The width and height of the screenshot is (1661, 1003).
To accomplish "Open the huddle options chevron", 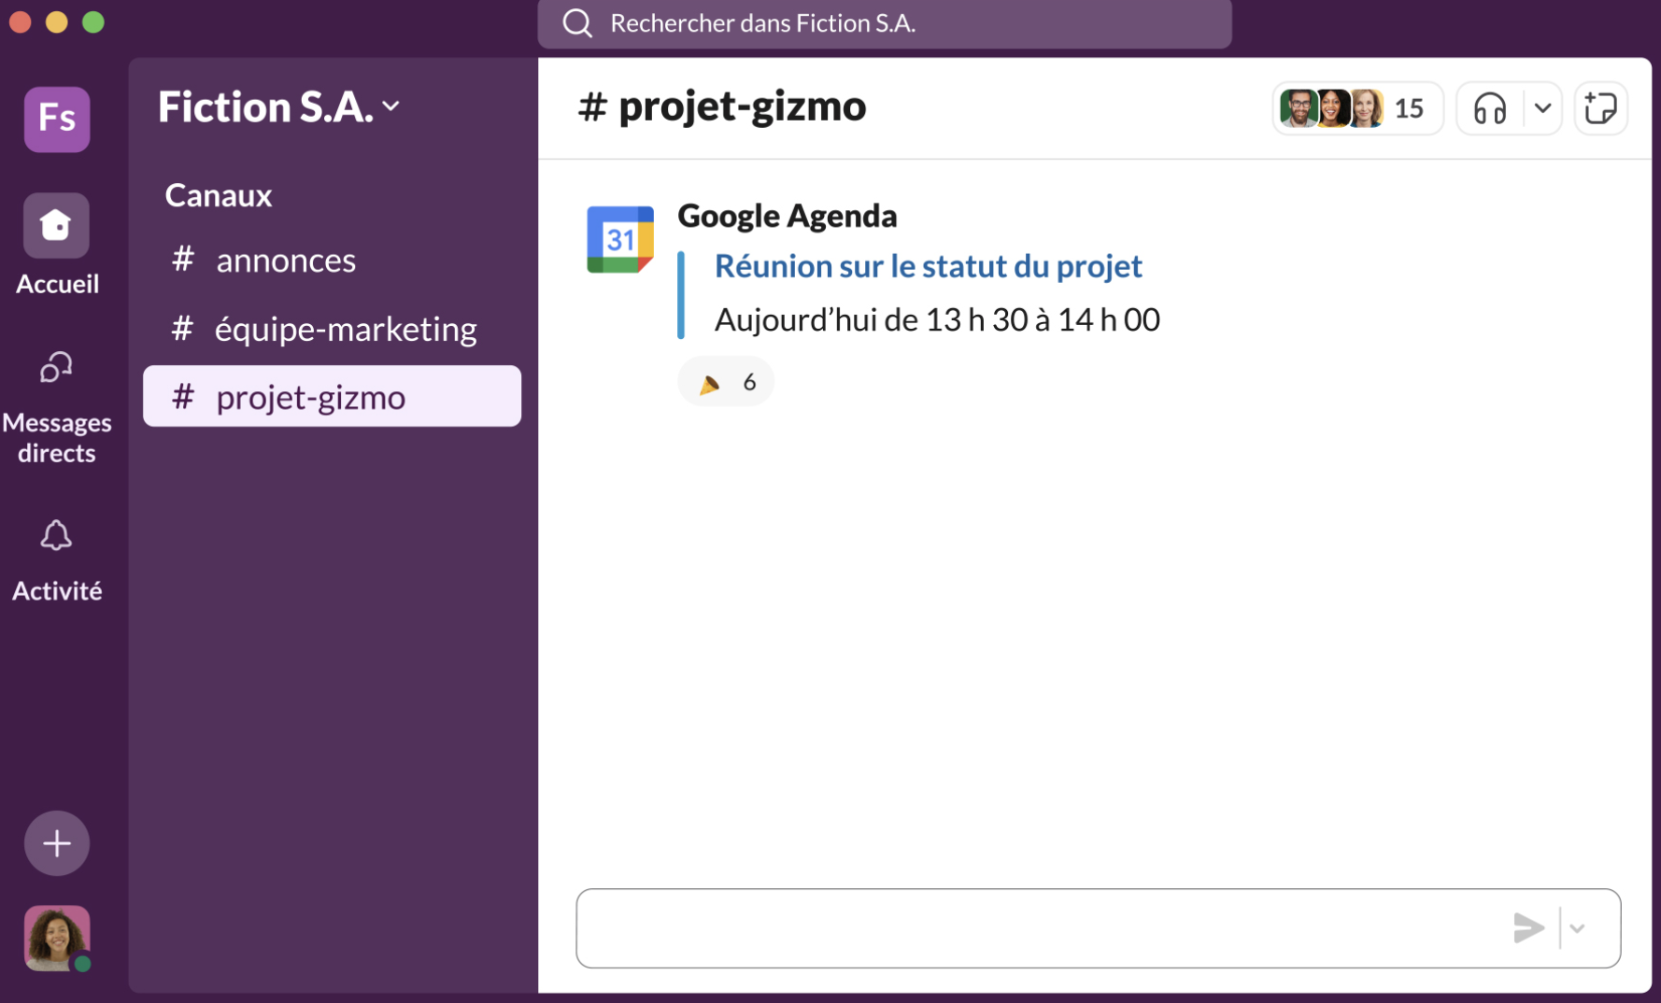I will [1543, 108].
